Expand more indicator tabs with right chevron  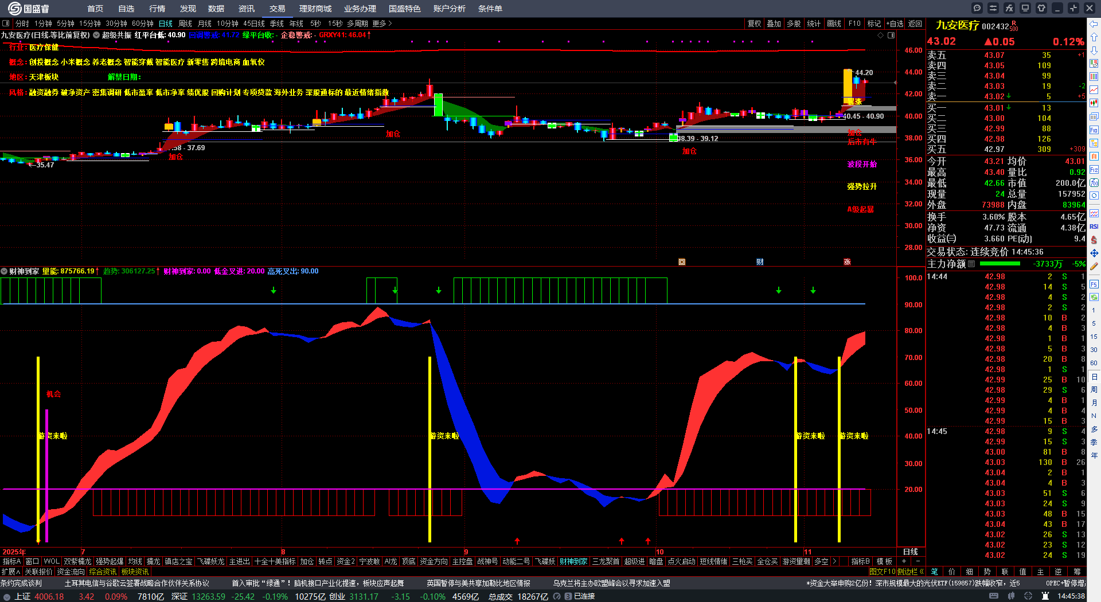click(x=834, y=561)
